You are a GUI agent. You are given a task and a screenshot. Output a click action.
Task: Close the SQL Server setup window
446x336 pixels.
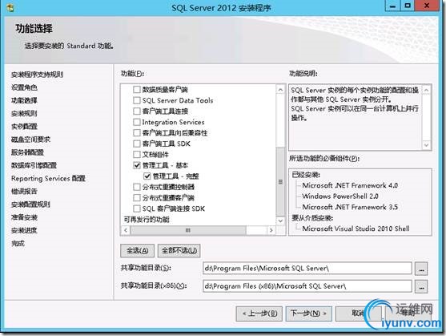(427, 6)
